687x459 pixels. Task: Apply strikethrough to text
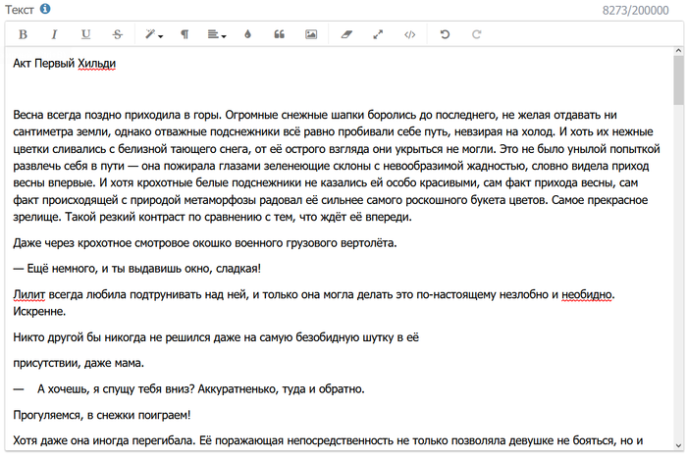pyautogui.click(x=117, y=34)
